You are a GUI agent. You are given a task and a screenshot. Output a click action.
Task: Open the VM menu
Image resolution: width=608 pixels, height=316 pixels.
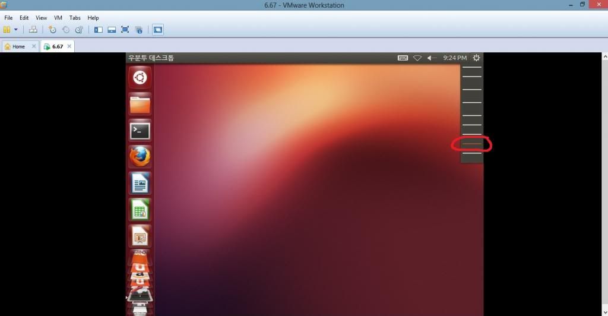58,18
